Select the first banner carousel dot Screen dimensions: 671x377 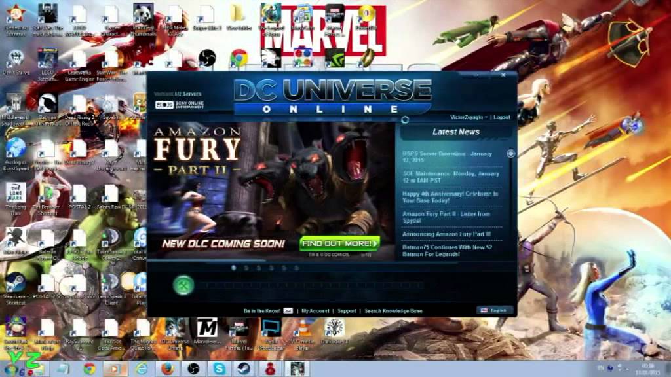click(234, 268)
